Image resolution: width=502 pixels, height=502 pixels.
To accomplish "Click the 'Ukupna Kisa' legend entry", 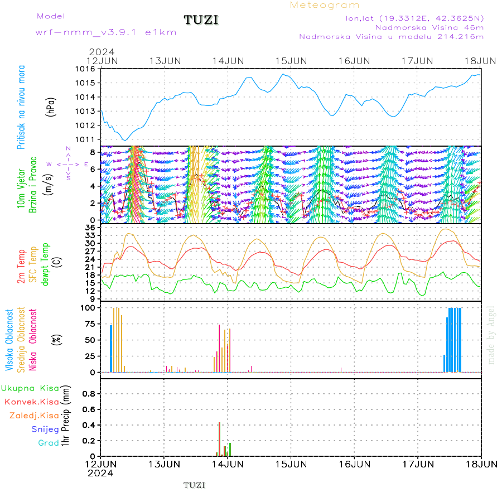I will coord(30,388).
